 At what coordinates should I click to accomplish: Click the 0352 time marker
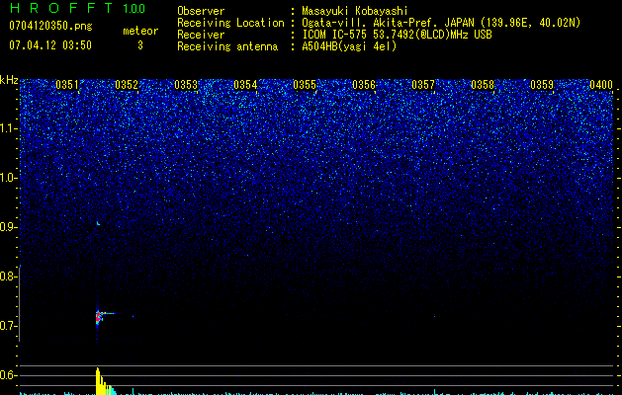pos(127,85)
